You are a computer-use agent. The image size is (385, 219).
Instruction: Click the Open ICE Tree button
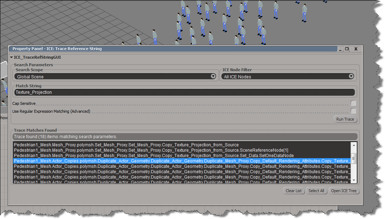pyautogui.click(x=344, y=191)
